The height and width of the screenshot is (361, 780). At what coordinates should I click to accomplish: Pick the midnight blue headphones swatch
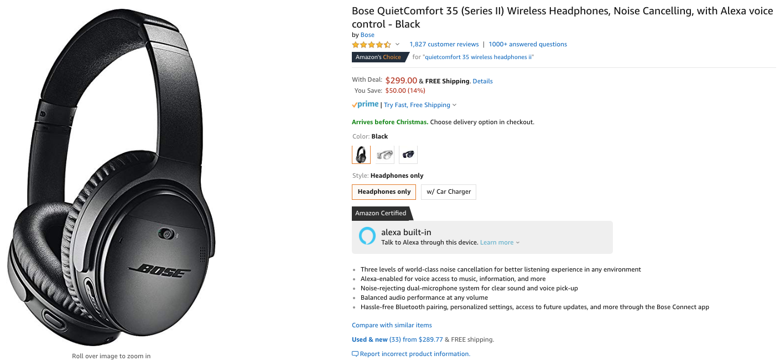pos(408,155)
